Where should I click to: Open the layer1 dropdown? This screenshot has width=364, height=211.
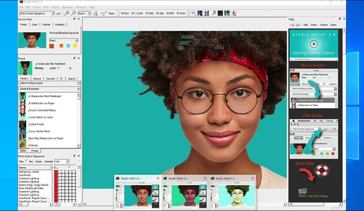point(84,13)
